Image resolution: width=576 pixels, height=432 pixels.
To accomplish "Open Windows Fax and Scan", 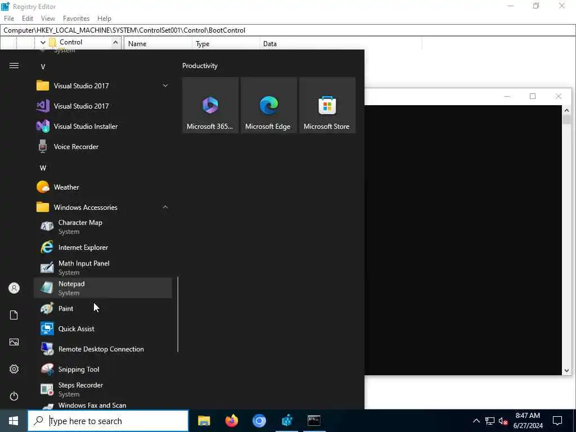I will 103,405.
